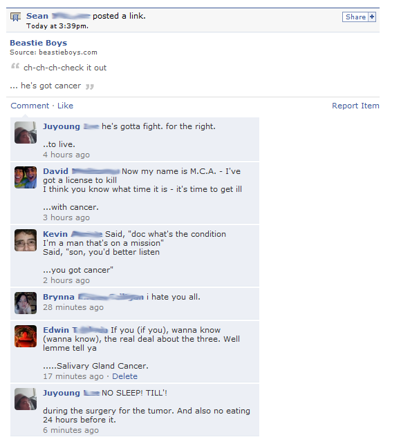The height and width of the screenshot is (437, 419).
Task: Open Edwin's red profile picture
Action: [x=26, y=336]
